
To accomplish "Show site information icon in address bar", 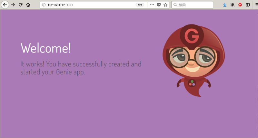I will 44,5.
